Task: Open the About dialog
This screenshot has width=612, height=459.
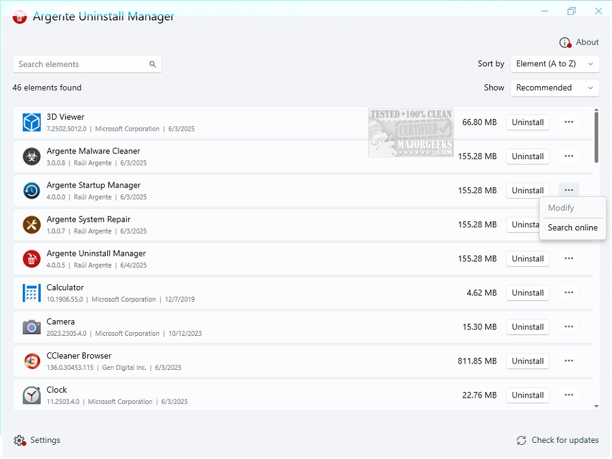Action: 579,42
